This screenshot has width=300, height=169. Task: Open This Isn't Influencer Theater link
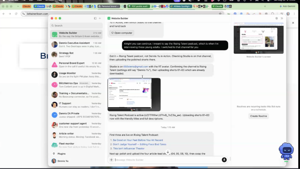pyautogui.click(x=129, y=148)
